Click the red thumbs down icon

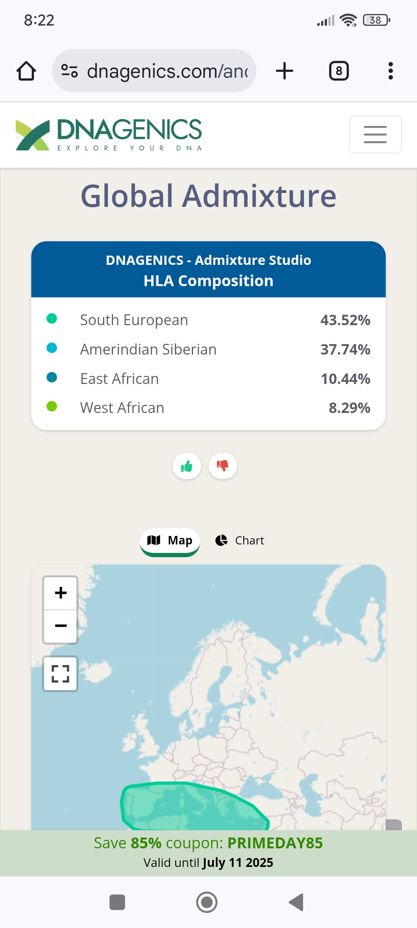tap(222, 466)
